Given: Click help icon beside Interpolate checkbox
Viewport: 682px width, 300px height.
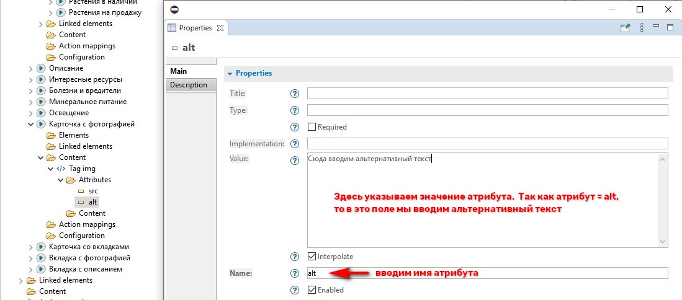Looking at the screenshot, I should (295, 257).
